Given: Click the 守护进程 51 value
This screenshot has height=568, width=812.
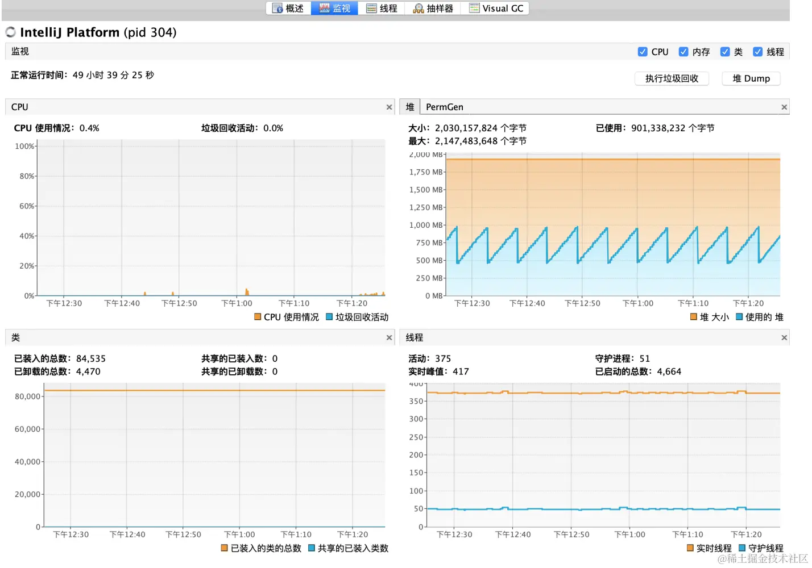Looking at the screenshot, I should pyautogui.click(x=644, y=359).
